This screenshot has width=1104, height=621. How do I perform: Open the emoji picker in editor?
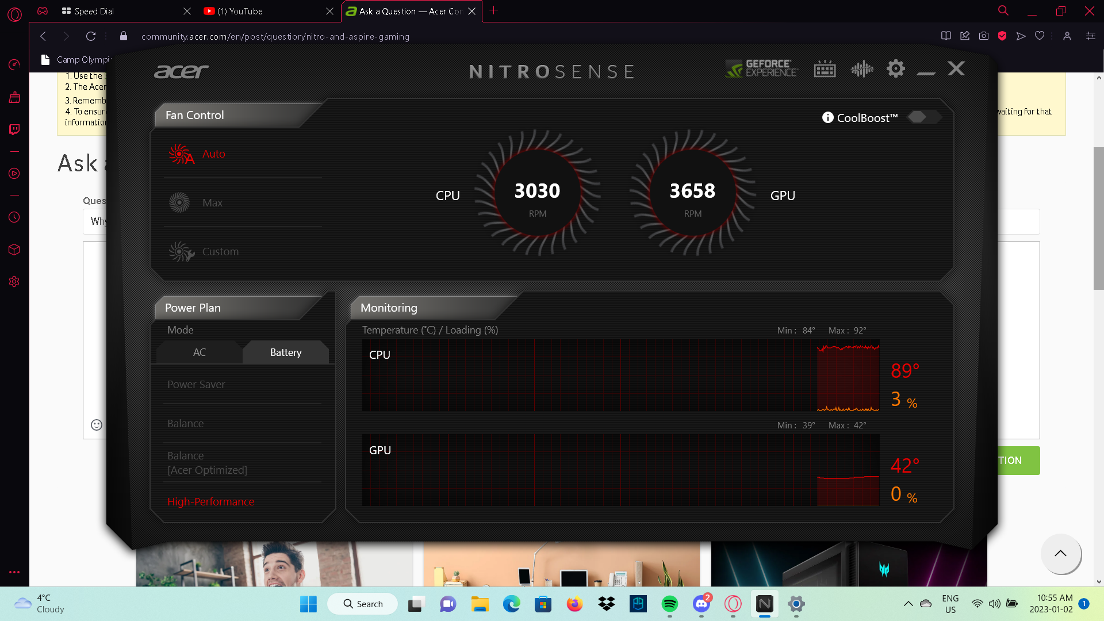coord(97,424)
